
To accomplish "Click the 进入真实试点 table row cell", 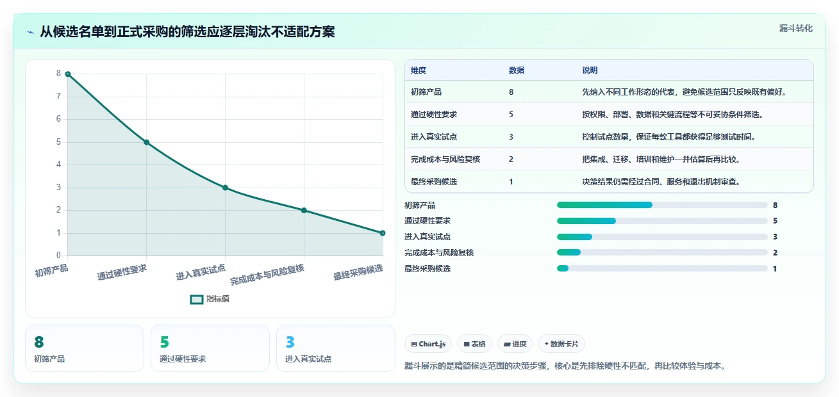I will [434, 137].
